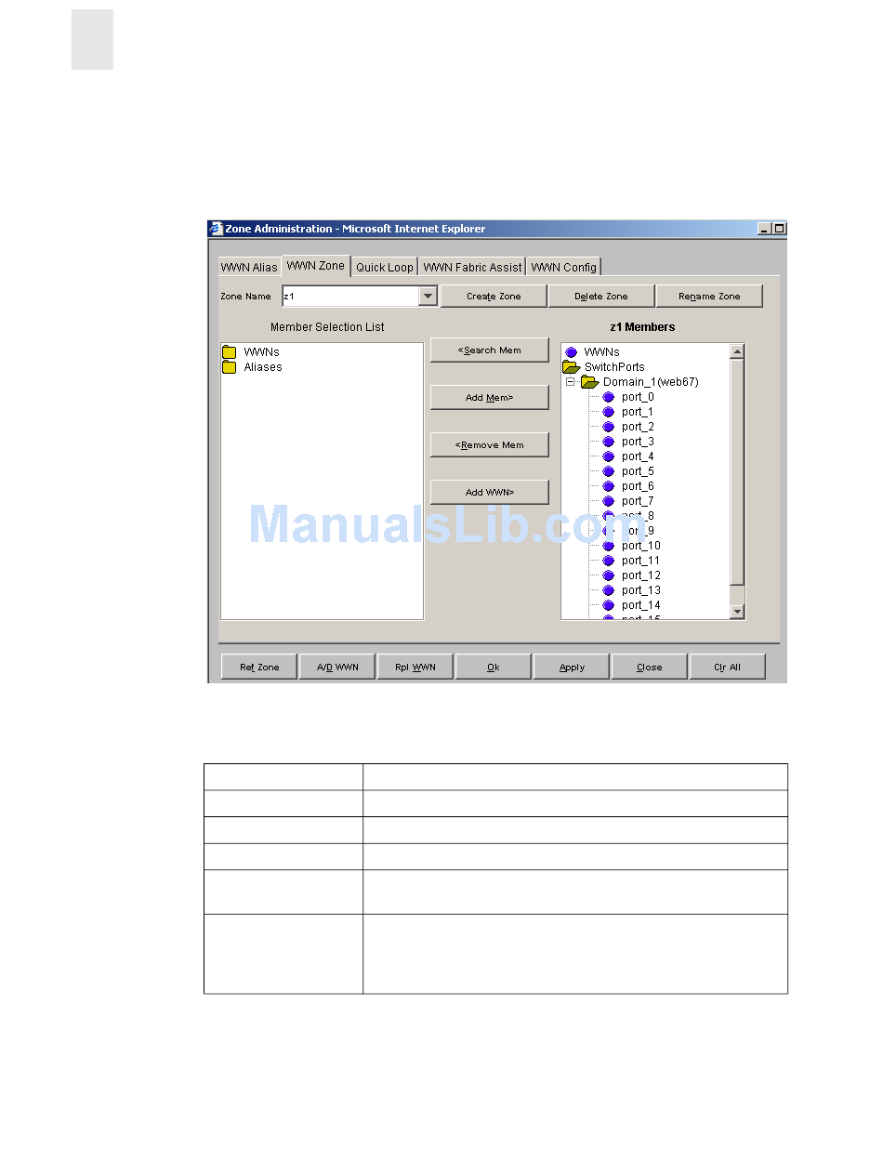Click the Internet Explorer icon in title bar
883x1150 pixels.
pyautogui.click(x=216, y=229)
